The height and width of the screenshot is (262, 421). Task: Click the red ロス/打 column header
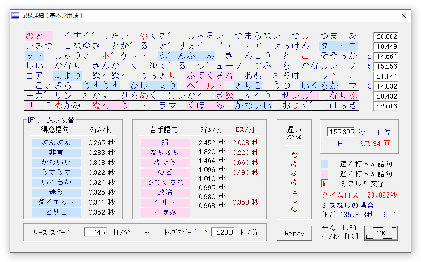[245, 130]
